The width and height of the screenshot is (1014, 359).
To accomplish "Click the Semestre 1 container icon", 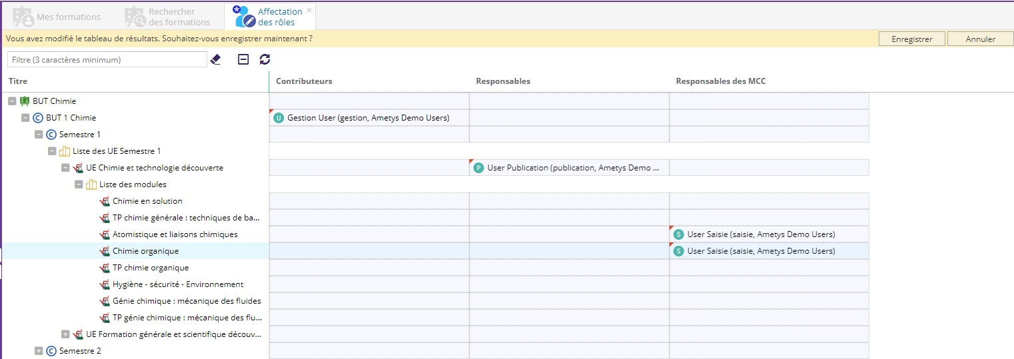I will [x=51, y=135].
